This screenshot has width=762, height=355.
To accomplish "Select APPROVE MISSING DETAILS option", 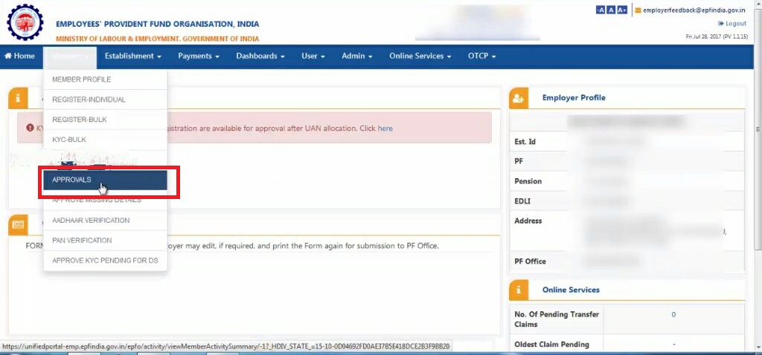I will tap(105, 201).
